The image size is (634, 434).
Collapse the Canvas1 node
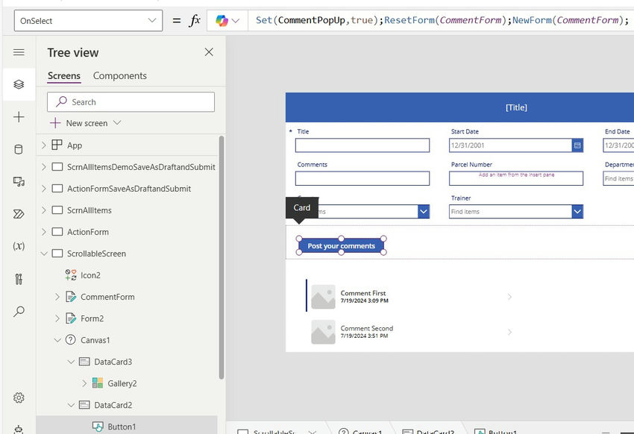[x=57, y=340]
